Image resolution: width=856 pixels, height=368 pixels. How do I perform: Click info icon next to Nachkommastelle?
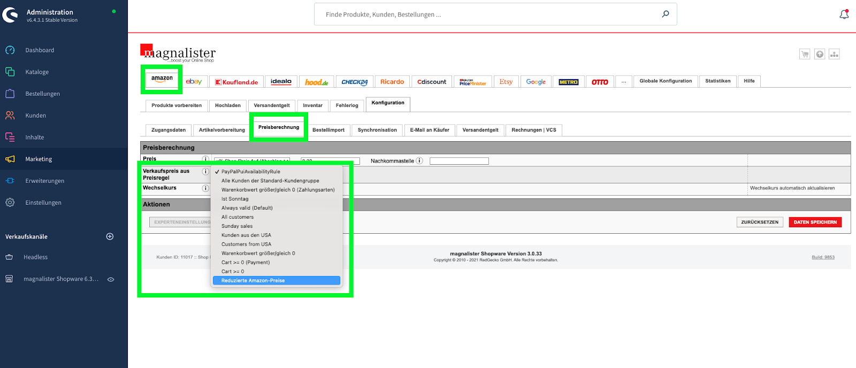(x=419, y=160)
